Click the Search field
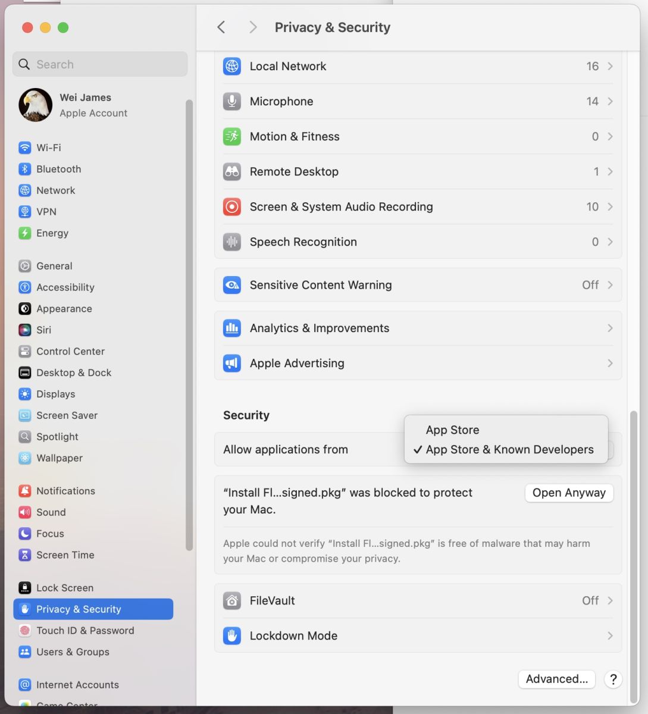 pyautogui.click(x=100, y=64)
